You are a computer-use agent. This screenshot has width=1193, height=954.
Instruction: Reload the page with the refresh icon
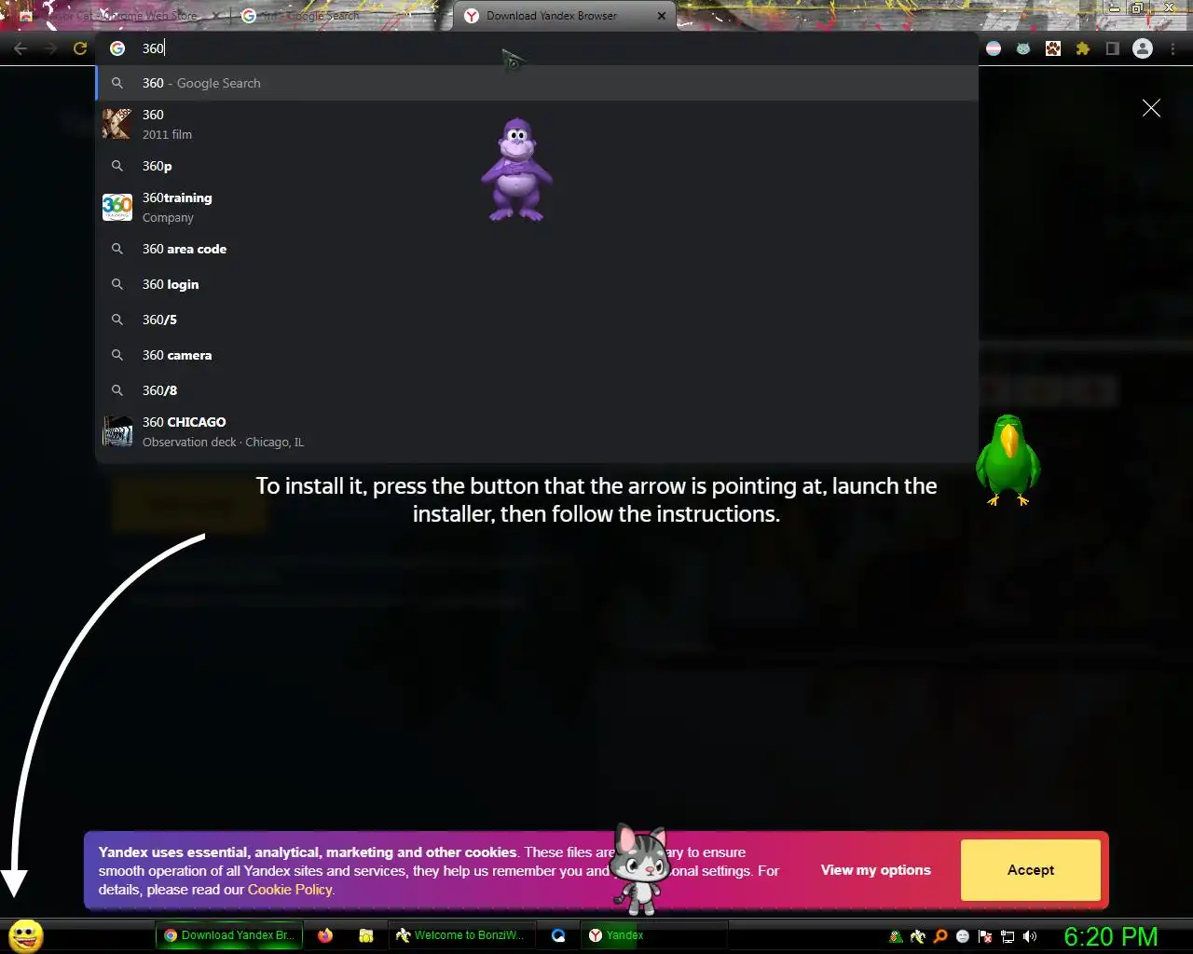click(x=80, y=48)
